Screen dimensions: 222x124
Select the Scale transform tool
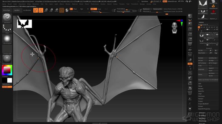click(x=51, y=10)
